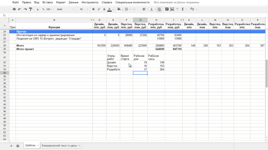Expand the 123 number format dropdown
Viewport: 268px width, 150px height.
pyautogui.click(x=49, y=9)
